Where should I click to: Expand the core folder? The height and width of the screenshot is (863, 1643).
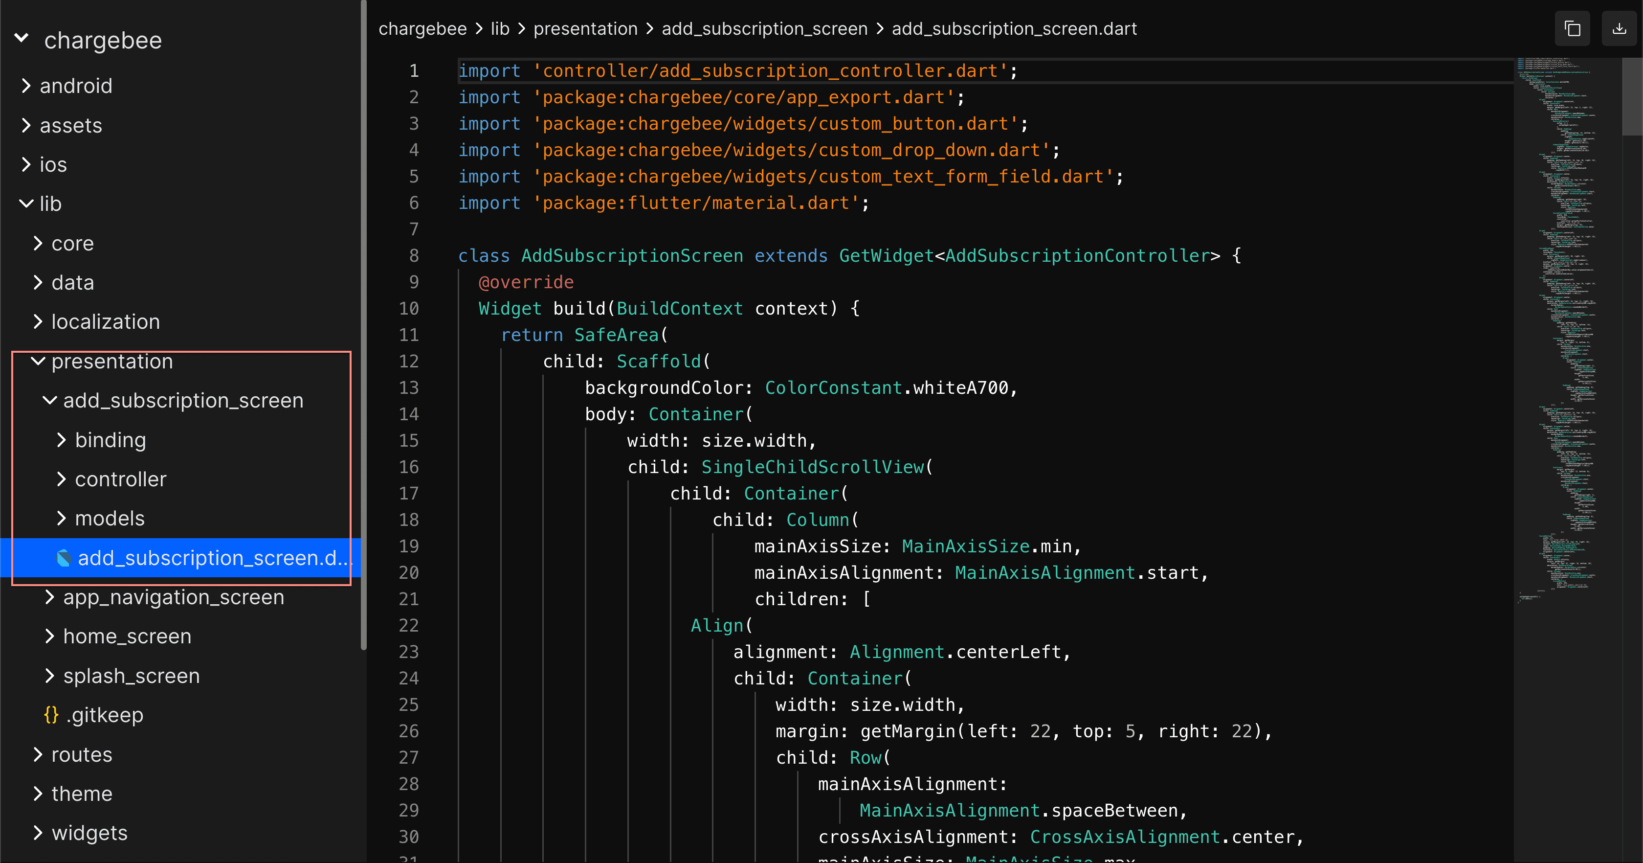(x=38, y=243)
